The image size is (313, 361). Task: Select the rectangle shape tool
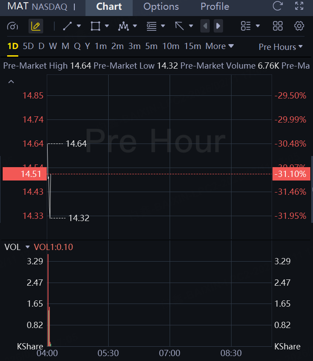[x=95, y=26]
